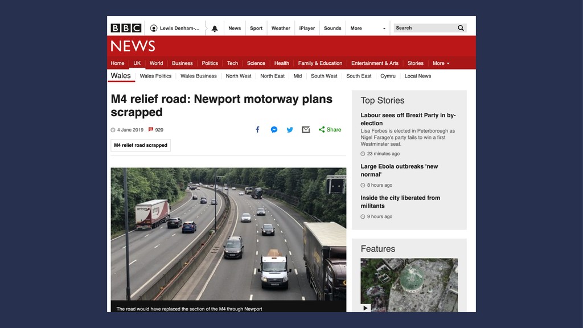Click the Lewis Denham account icon
583x328 pixels.
[x=154, y=28]
